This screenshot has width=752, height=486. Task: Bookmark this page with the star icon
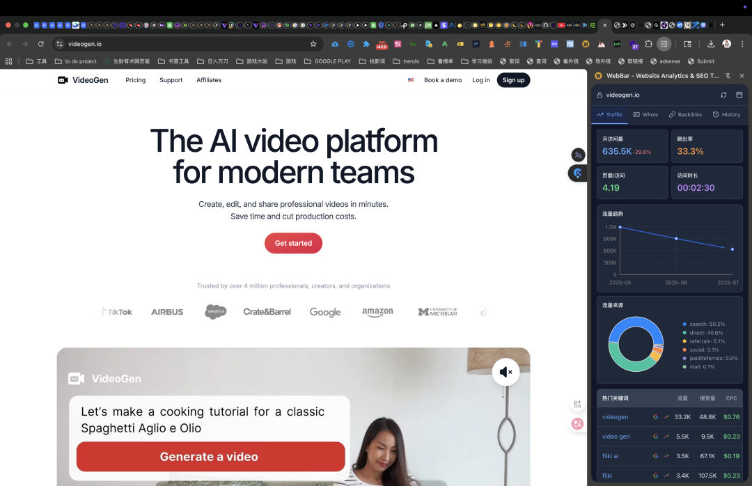click(x=313, y=44)
